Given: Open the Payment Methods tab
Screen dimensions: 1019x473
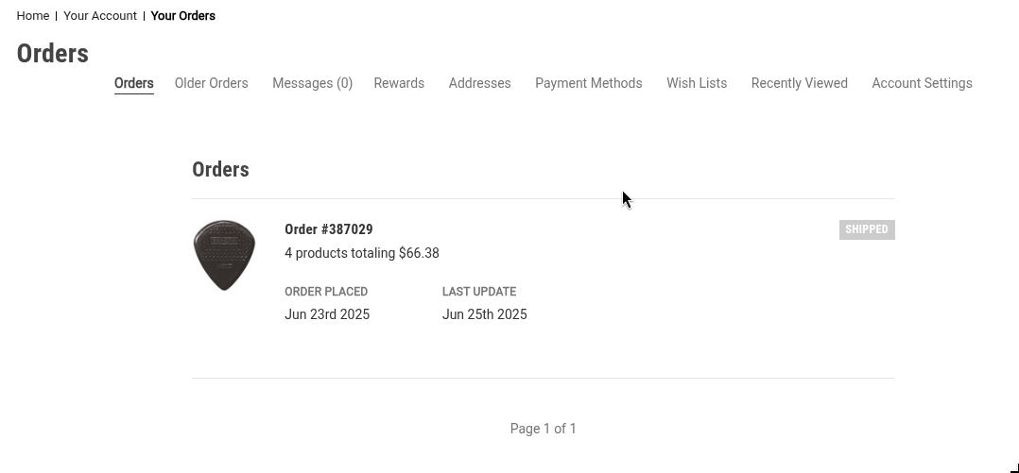Looking at the screenshot, I should 588,83.
